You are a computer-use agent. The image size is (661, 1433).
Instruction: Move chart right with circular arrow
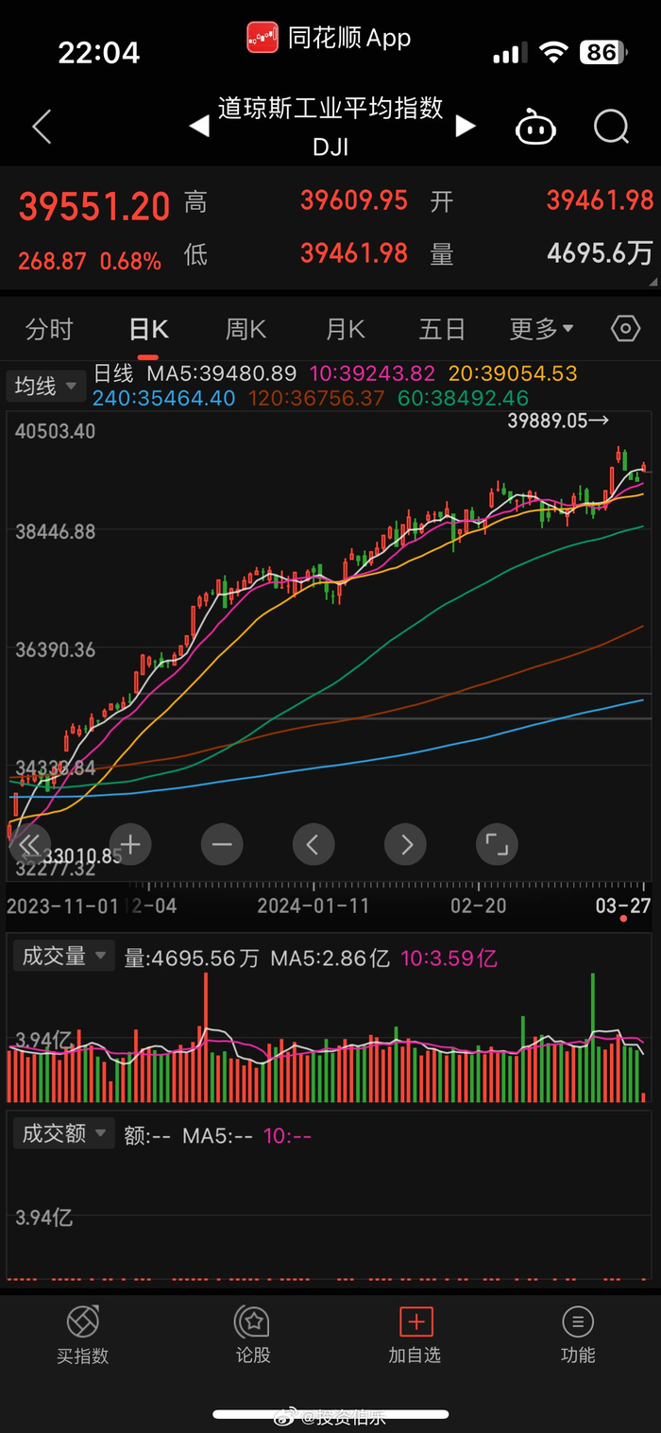click(405, 844)
